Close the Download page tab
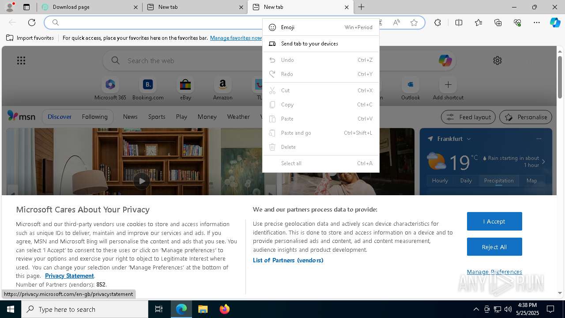Image resolution: width=565 pixels, height=318 pixels. 136,7
